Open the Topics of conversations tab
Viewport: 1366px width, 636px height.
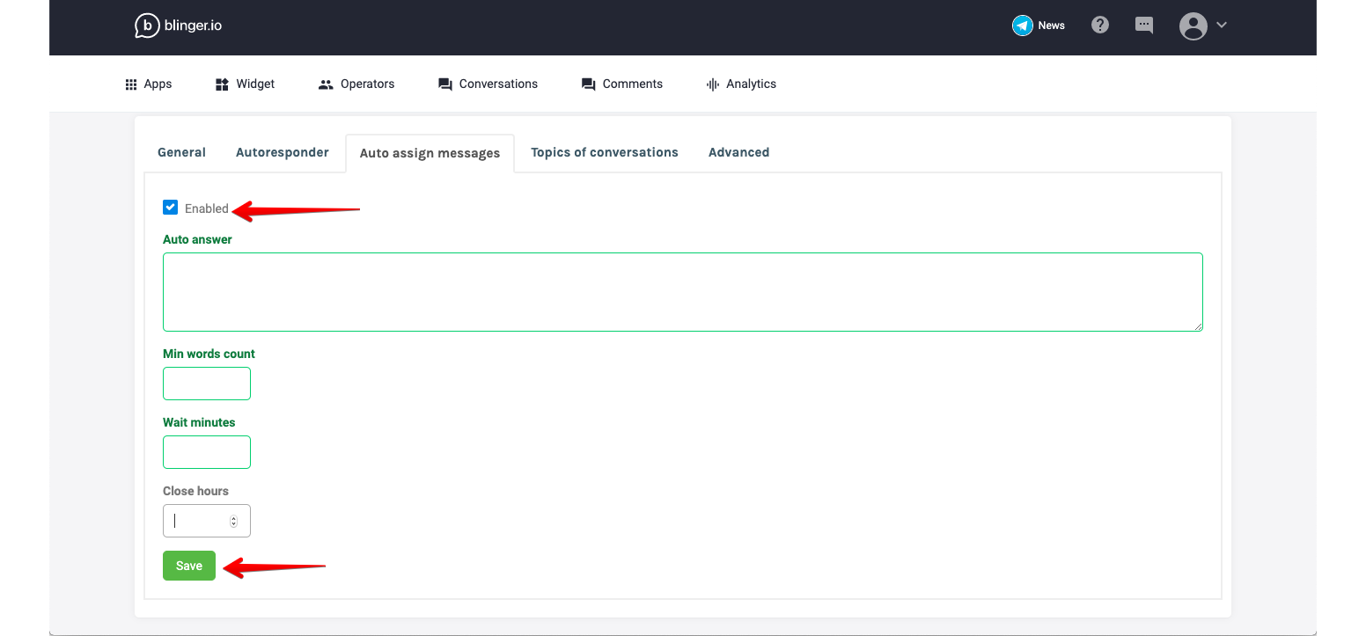[x=605, y=152]
